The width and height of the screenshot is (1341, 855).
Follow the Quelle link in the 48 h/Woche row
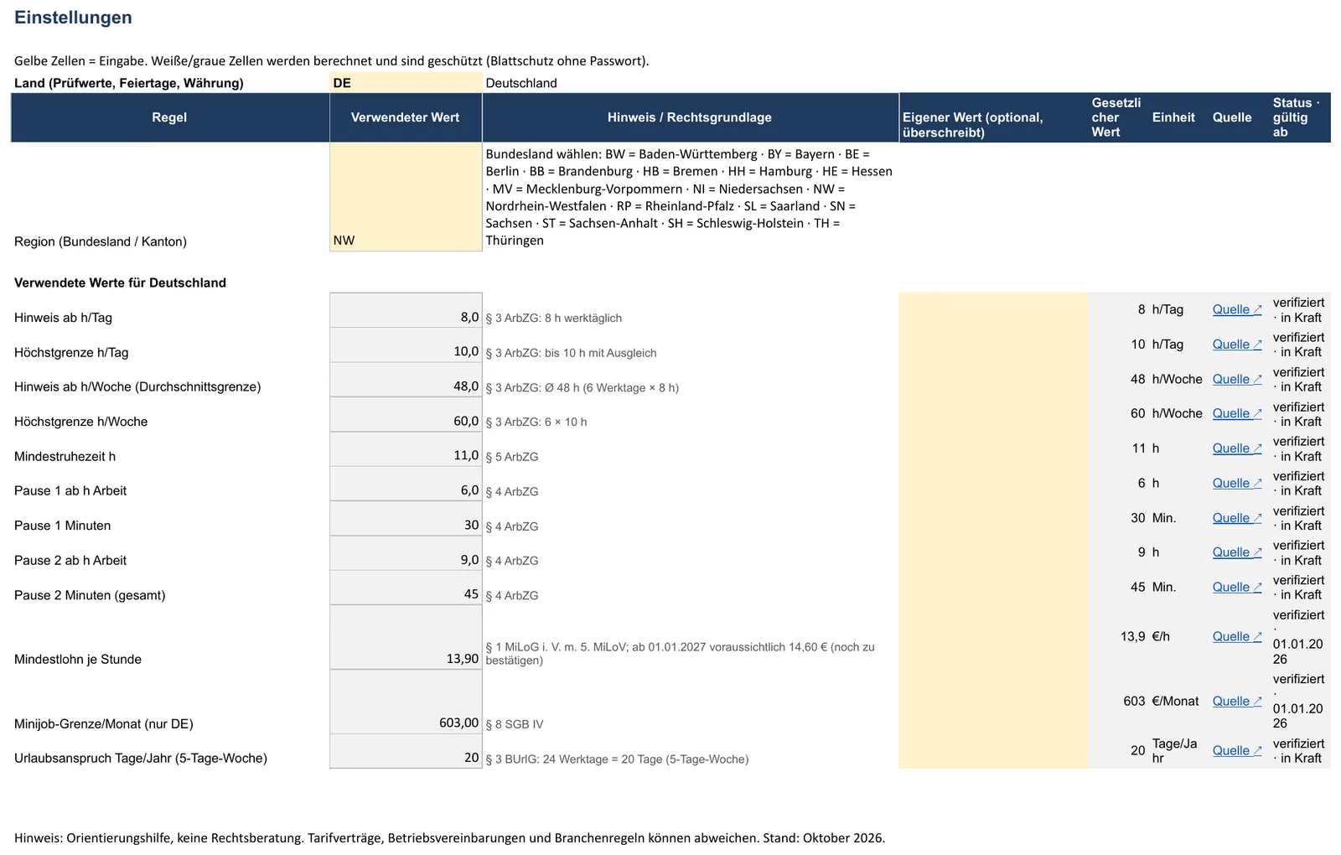point(1236,379)
